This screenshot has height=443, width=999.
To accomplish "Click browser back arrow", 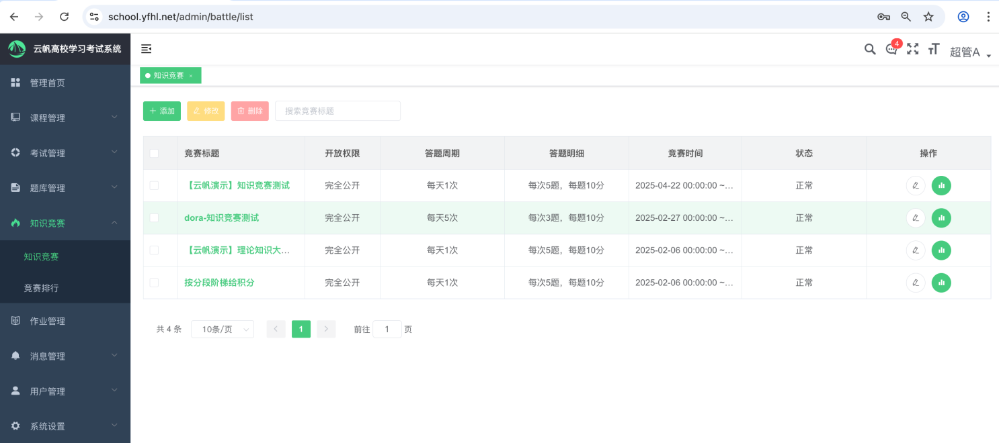I will click(14, 17).
